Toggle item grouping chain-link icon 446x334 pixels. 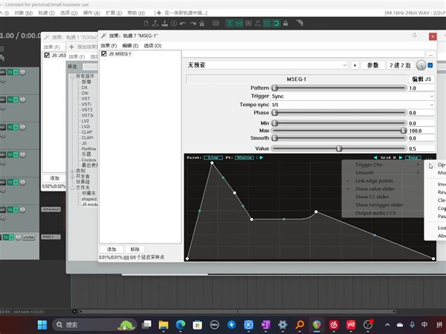[x=239, y=23]
